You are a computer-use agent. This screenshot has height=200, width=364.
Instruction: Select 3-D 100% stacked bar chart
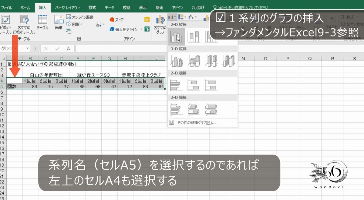tap(211, 110)
